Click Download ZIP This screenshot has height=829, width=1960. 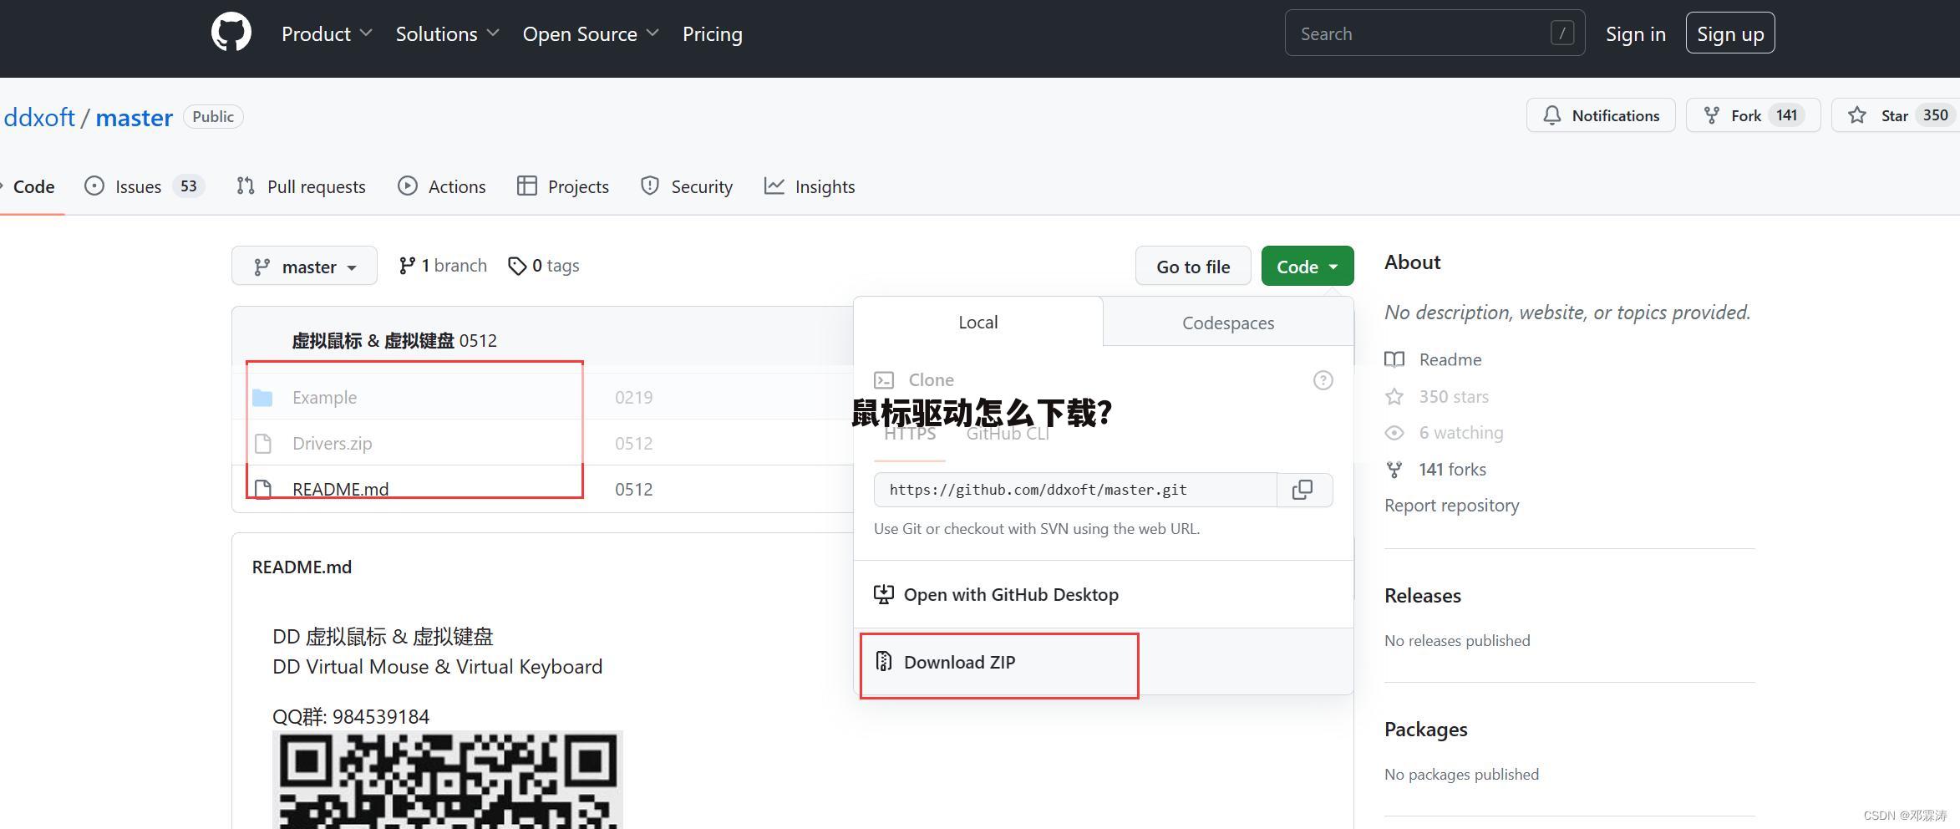[x=959, y=662]
